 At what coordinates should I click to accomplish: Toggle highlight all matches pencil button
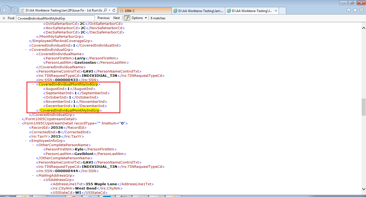click(x=127, y=18)
